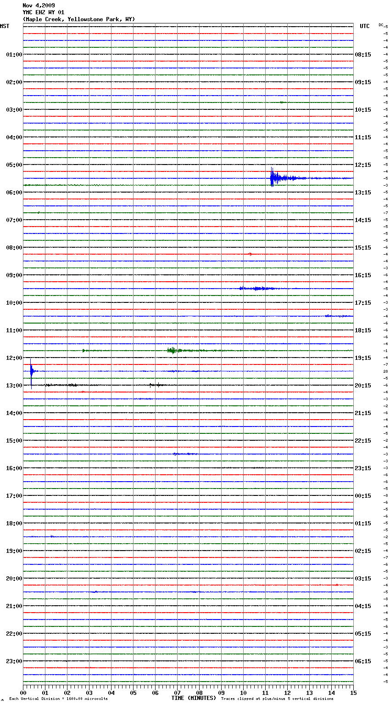
Task: Click the 'Traces clipped at plus/minus 5 vertical divisions' note
Action: (277, 699)
